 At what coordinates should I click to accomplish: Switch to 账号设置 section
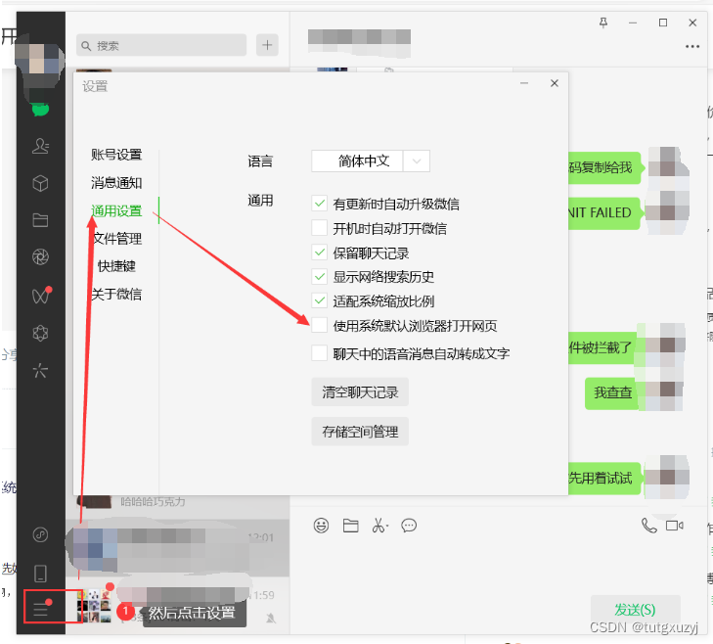point(116,155)
